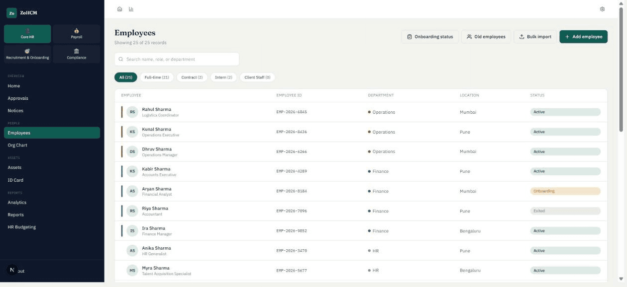
Task: Focus the search name, role, or department field
Action: click(177, 59)
